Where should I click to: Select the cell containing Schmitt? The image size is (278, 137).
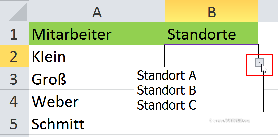click(x=97, y=124)
